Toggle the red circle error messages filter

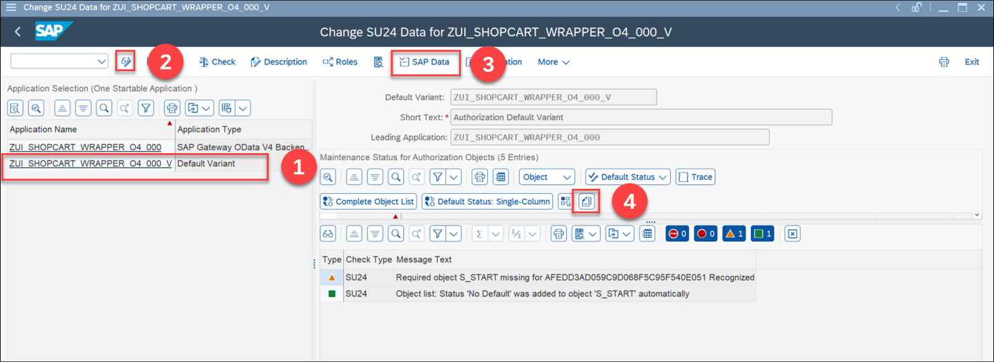705,234
